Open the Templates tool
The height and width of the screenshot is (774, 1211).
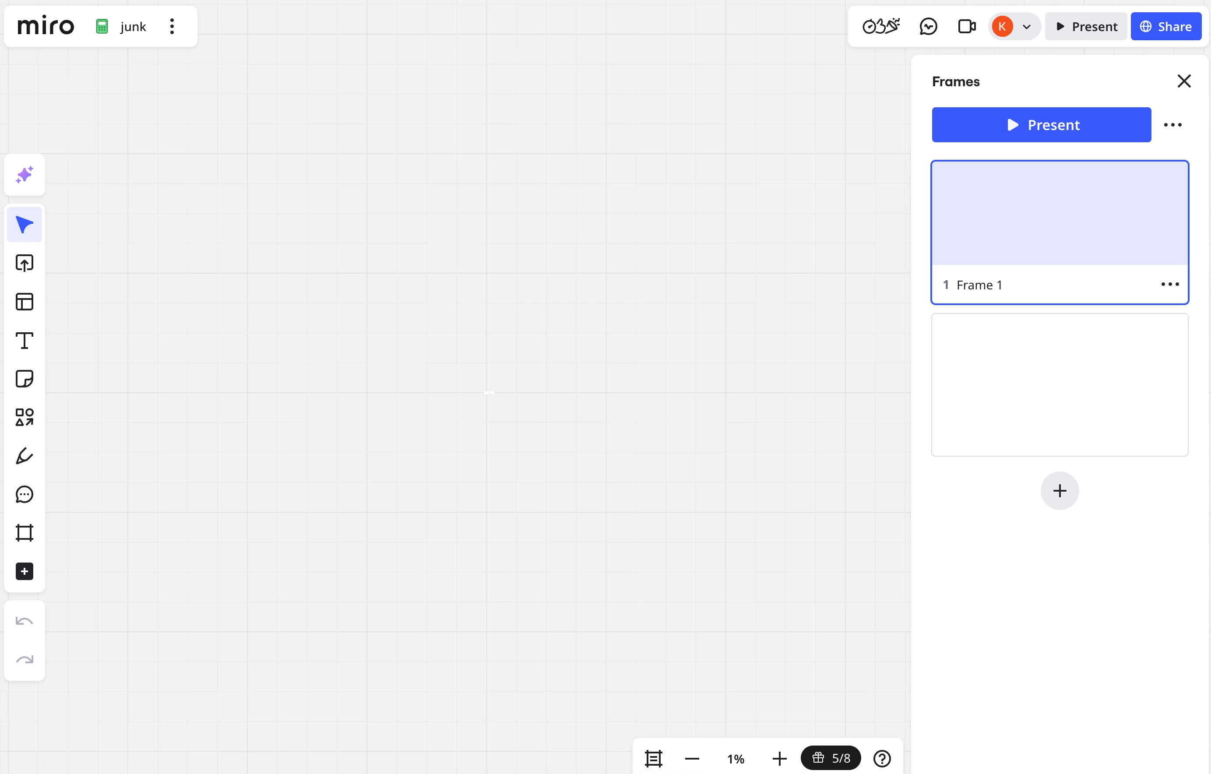24,302
